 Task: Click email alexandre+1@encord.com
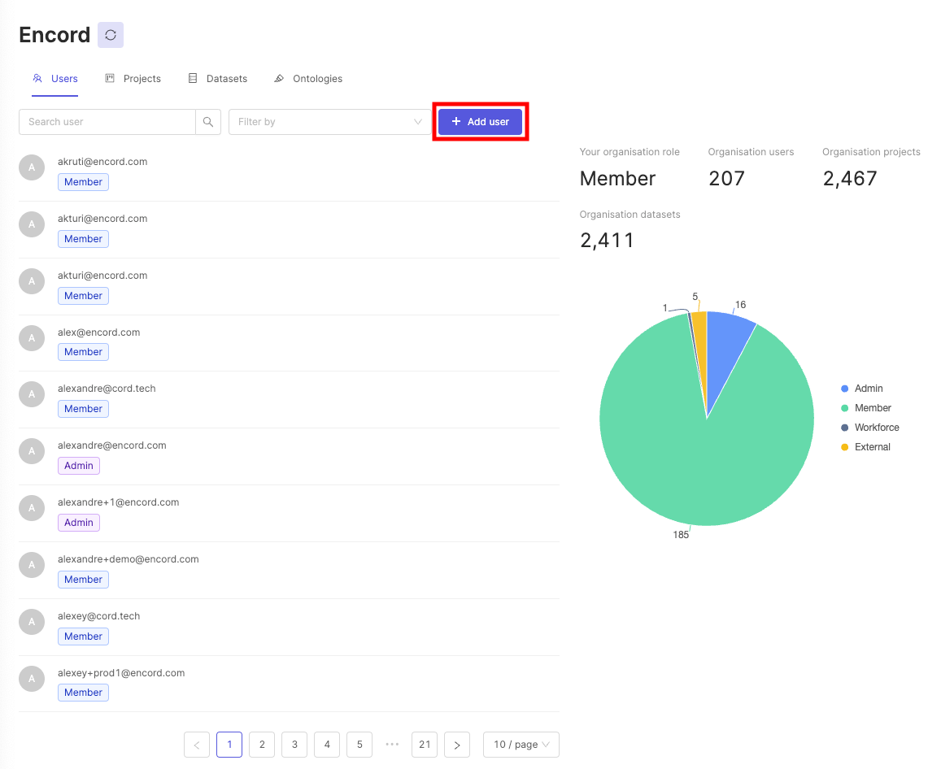coord(119,502)
